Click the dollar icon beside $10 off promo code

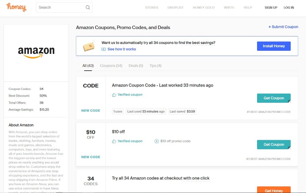click(157, 141)
